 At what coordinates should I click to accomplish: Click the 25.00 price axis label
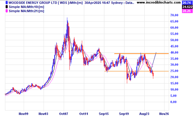pyautogui.click(x=174, y=71)
